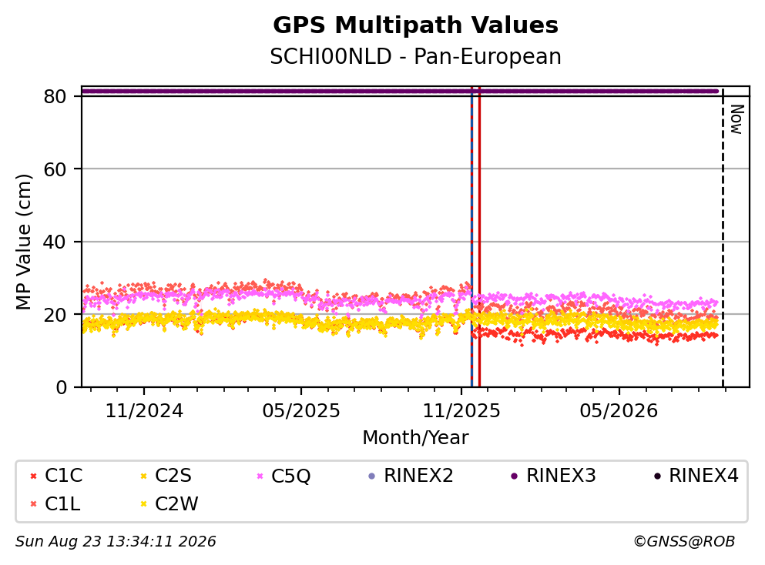Viewport: 765px width, 565px height.
Task: Click the C5Q magenta legend marker
Action: [x=260, y=476]
